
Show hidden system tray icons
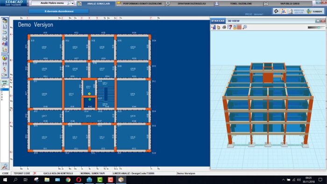pos(283,180)
